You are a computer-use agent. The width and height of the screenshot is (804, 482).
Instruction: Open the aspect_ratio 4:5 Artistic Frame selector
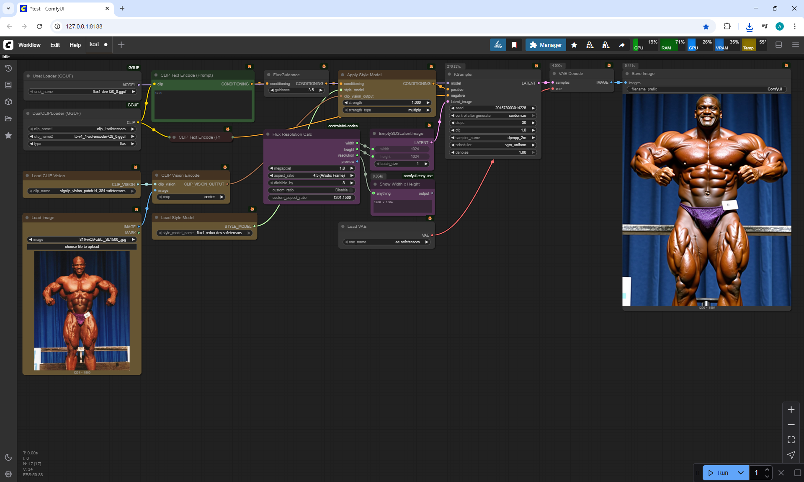tap(312, 175)
